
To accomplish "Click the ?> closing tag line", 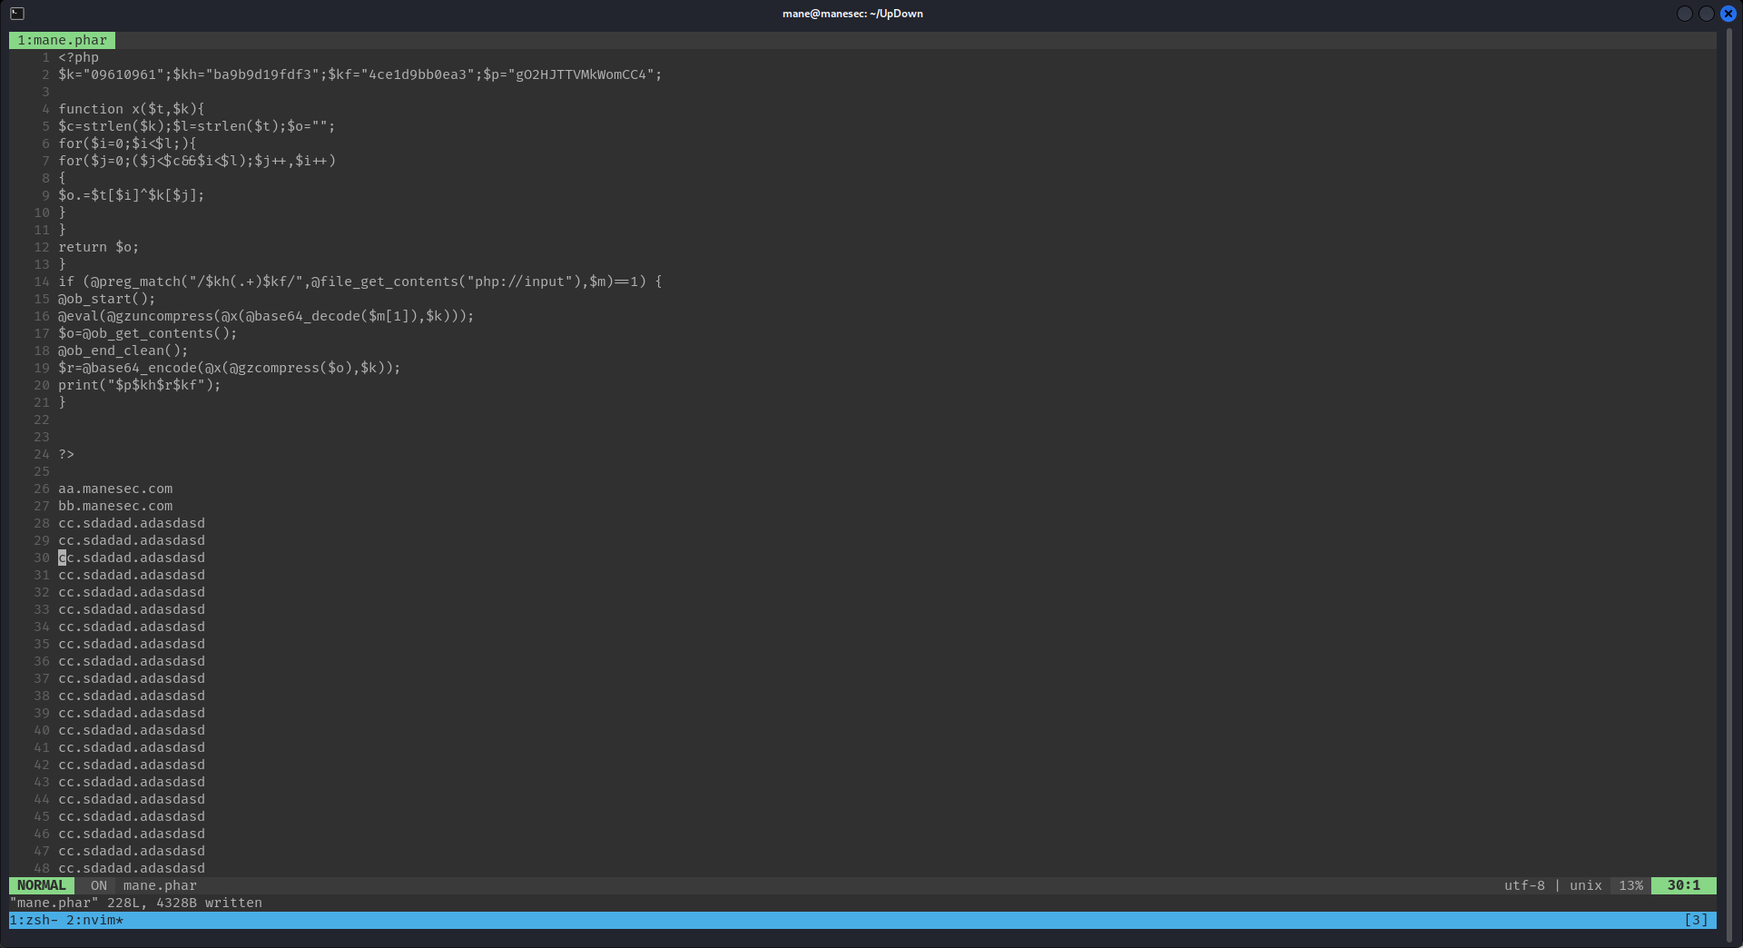I will pyautogui.click(x=66, y=454).
